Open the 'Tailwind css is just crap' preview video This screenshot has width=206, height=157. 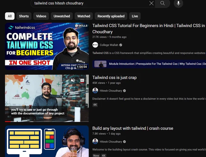47,98
